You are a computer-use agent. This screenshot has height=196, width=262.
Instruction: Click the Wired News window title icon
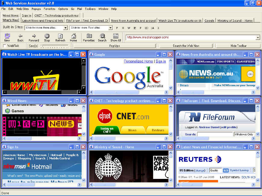coord(5,101)
